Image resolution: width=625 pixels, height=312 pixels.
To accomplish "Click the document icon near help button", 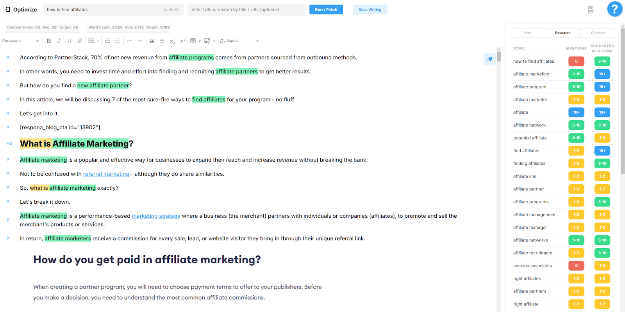I will (x=591, y=10).
